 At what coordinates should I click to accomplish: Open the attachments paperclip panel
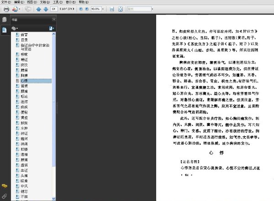[x=5, y=196]
